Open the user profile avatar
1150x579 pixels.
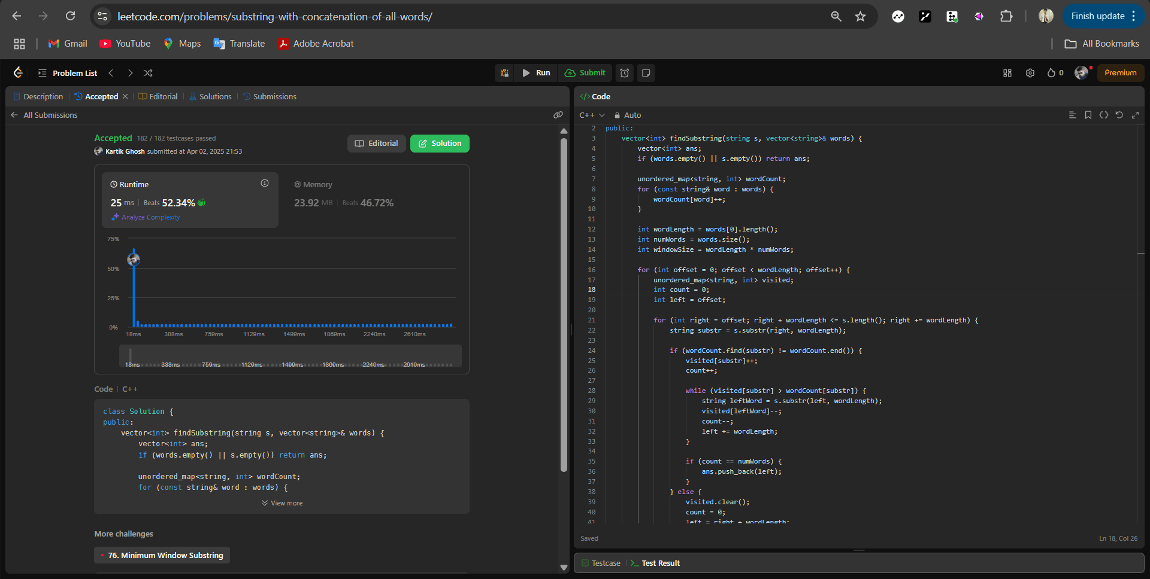click(1081, 73)
